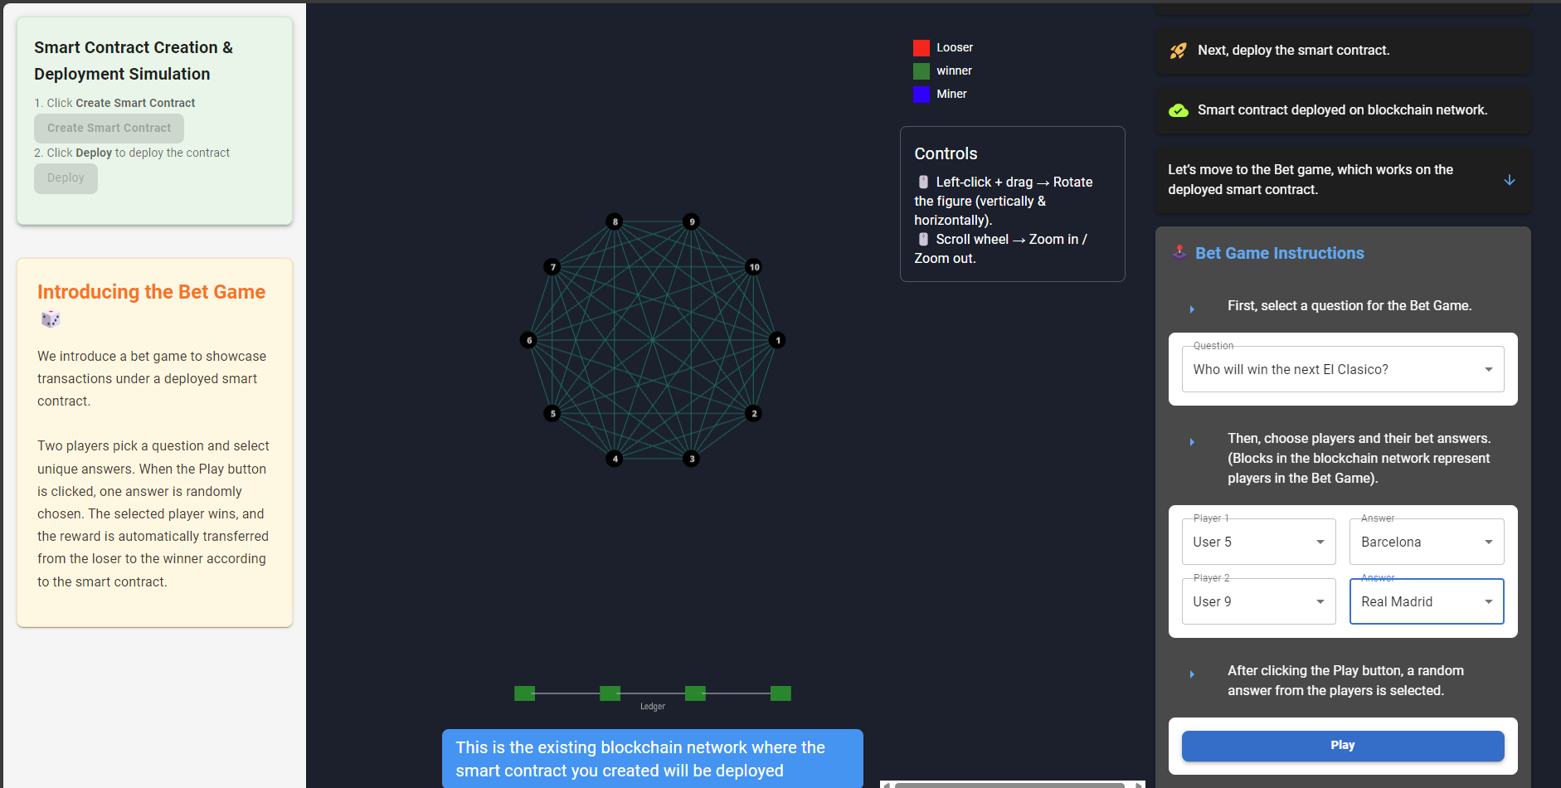Click the horizontal scrollbar below the canvas
Viewport: 1561px width, 788px height.
(x=1009, y=784)
